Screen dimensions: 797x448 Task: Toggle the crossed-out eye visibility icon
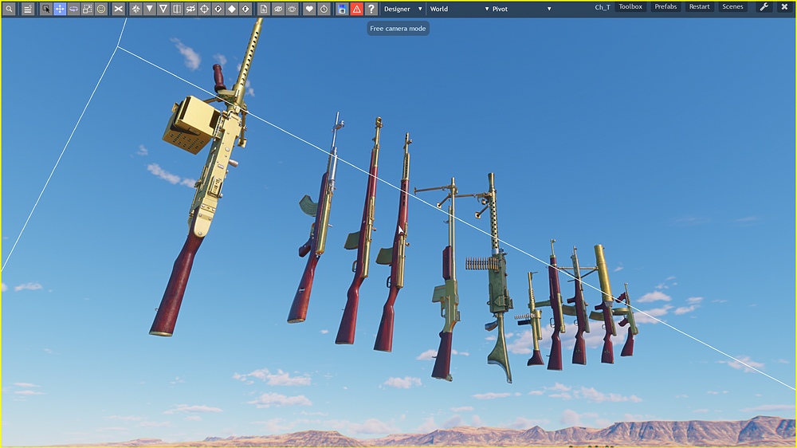click(x=278, y=9)
